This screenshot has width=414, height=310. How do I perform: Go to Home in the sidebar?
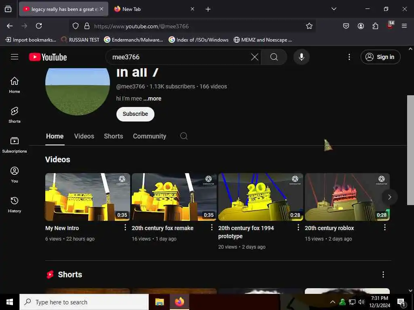(15, 85)
